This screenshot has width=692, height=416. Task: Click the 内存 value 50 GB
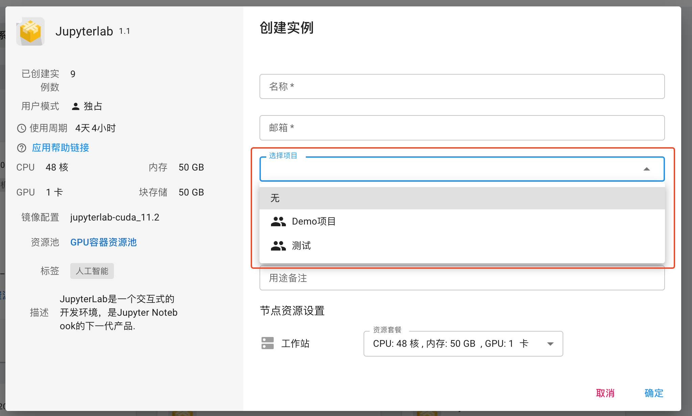click(x=191, y=167)
